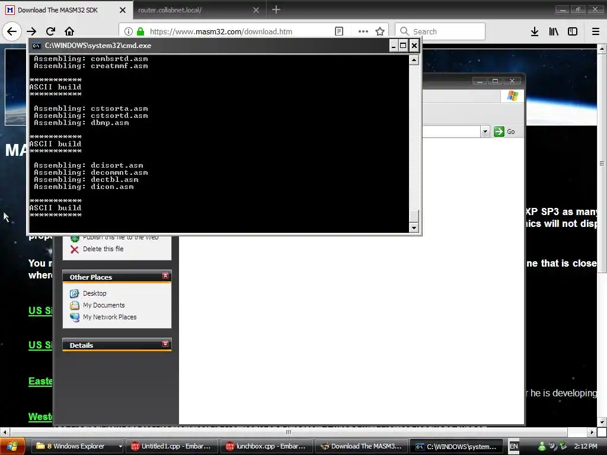Click the cmd window scrollbar thumb
607x455 pixels.
pyautogui.click(x=414, y=216)
